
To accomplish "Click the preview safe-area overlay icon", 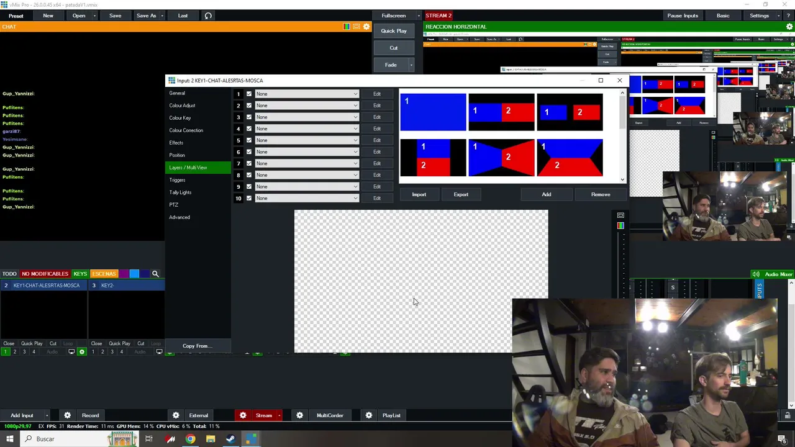I will click(x=357, y=27).
